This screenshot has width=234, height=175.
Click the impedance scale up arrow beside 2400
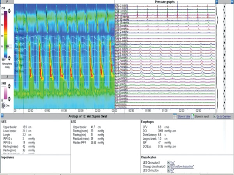[9, 85]
